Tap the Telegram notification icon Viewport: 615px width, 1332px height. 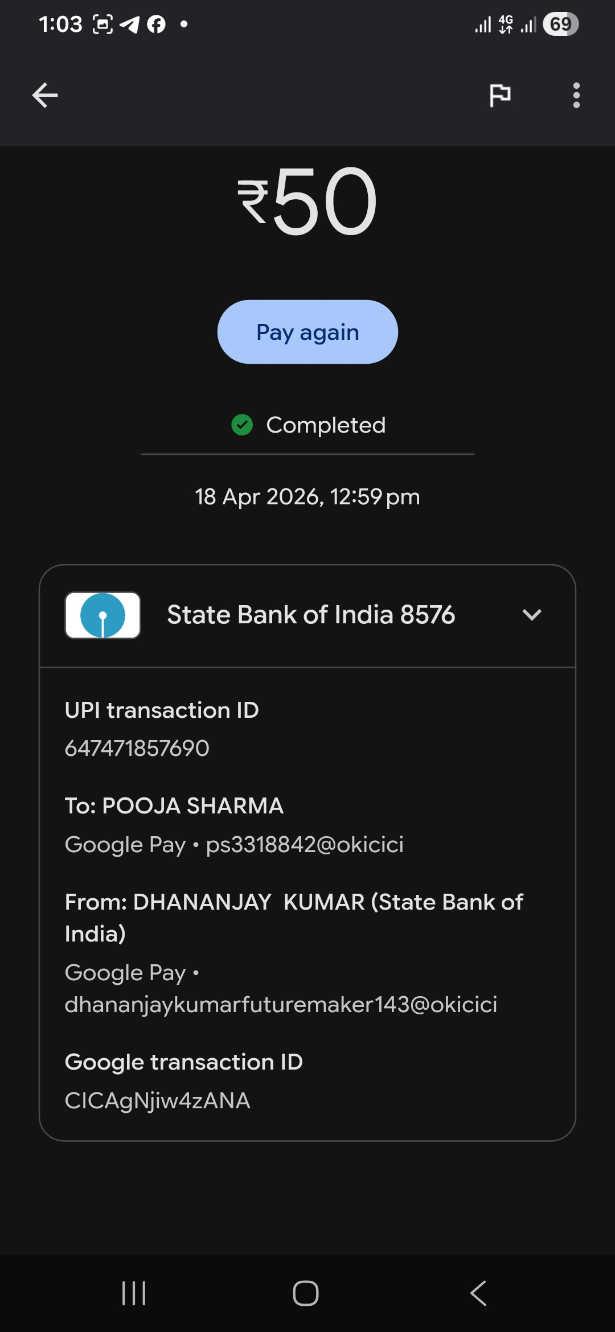(130, 24)
